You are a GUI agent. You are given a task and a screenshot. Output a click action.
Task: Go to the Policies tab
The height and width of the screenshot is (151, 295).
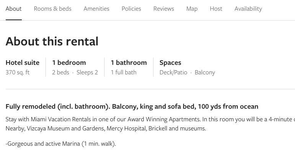[x=131, y=9]
